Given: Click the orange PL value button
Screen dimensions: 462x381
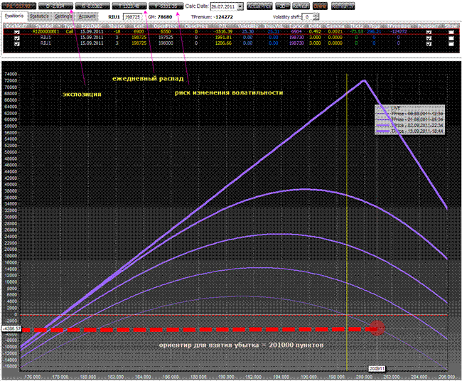Looking at the screenshot, I should pos(19,6).
